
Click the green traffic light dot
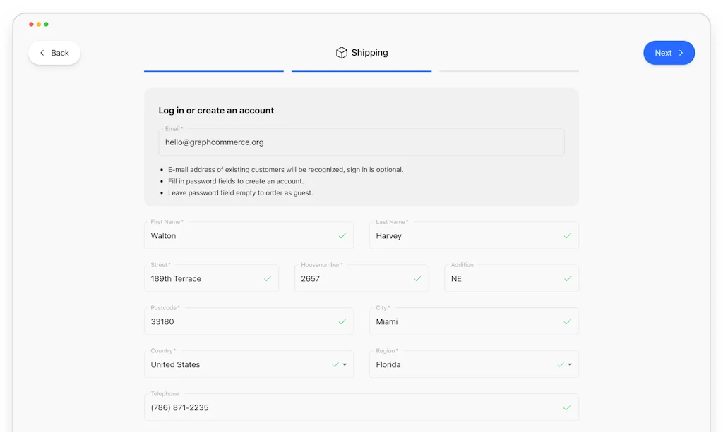[x=46, y=23]
